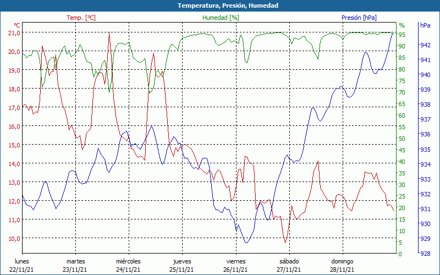Click the '16,0' temperature axis value
This screenshot has height=275, width=440.
14,127
